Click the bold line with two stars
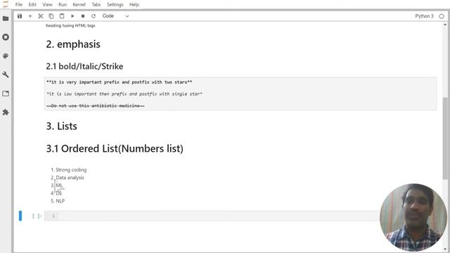 [x=119, y=82]
